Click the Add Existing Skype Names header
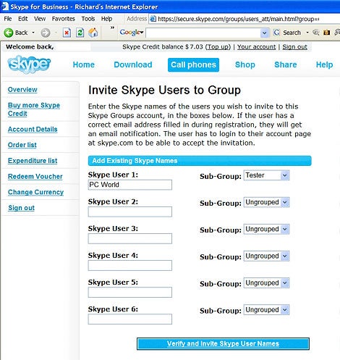Image resolution: width=340 pixels, height=360 pixels. click(x=200, y=161)
